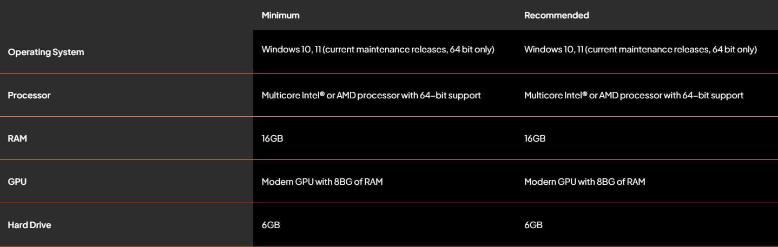Click the RAM row label

[17, 138]
